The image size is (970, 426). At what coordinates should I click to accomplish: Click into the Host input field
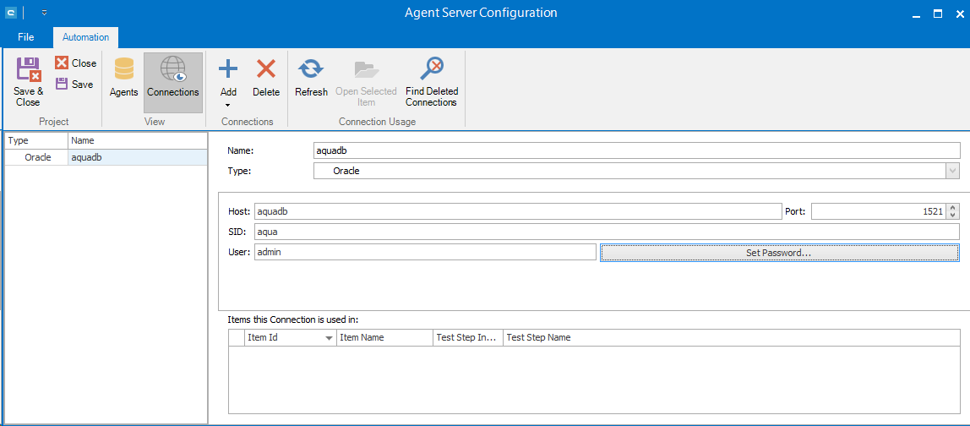[517, 212]
